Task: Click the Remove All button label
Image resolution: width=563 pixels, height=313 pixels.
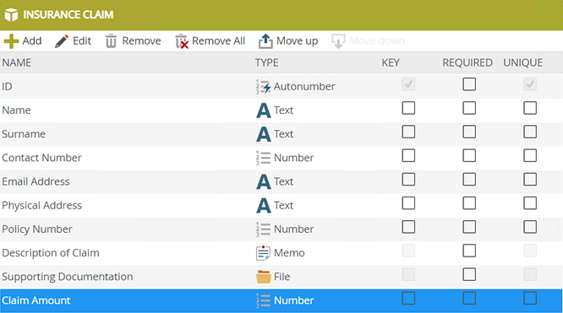Action: 218,40
